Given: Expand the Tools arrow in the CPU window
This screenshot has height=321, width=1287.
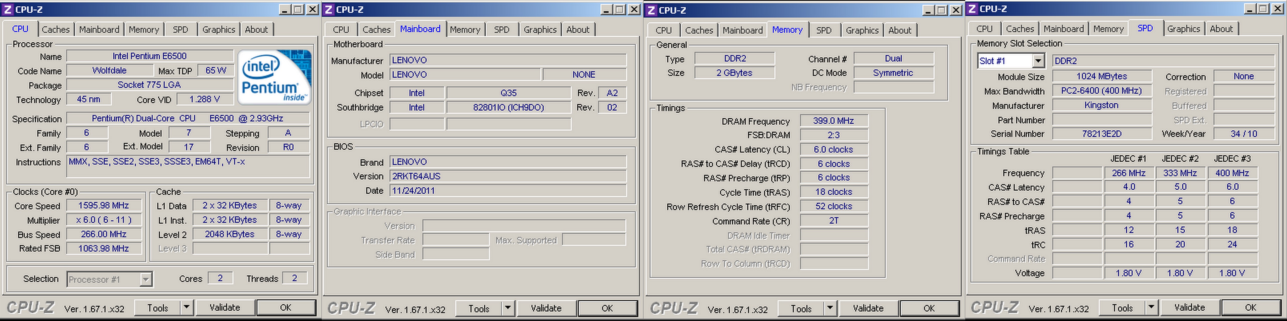Looking at the screenshot, I should pyautogui.click(x=186, y=307).
